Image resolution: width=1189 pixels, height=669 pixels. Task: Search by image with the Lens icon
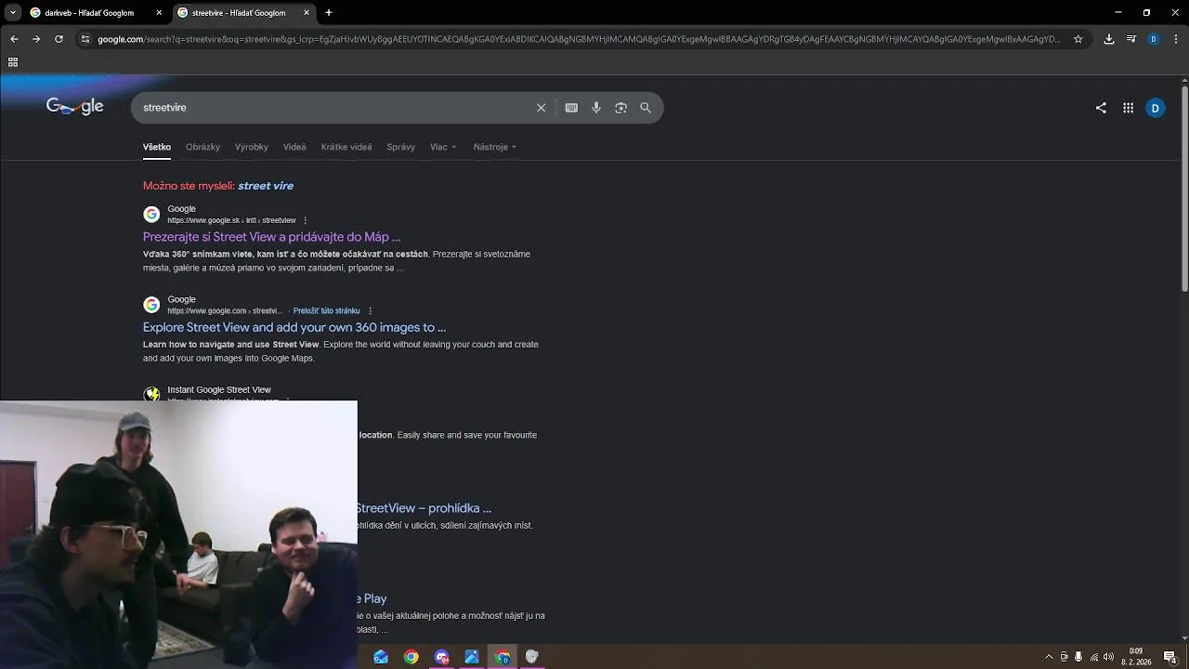pyautogui.click(x=621, y=108)
